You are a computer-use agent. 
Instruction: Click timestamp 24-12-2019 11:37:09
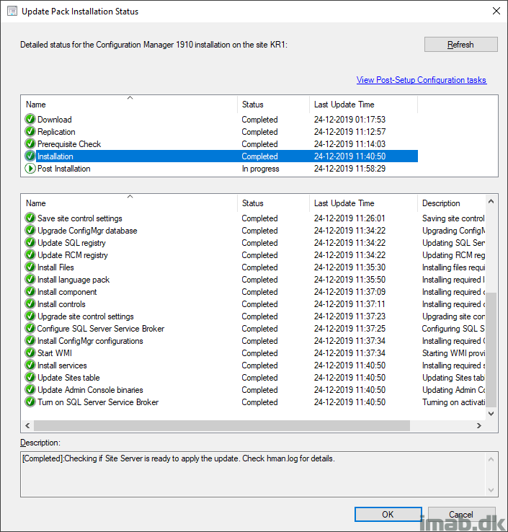click(x=349, y=292)
